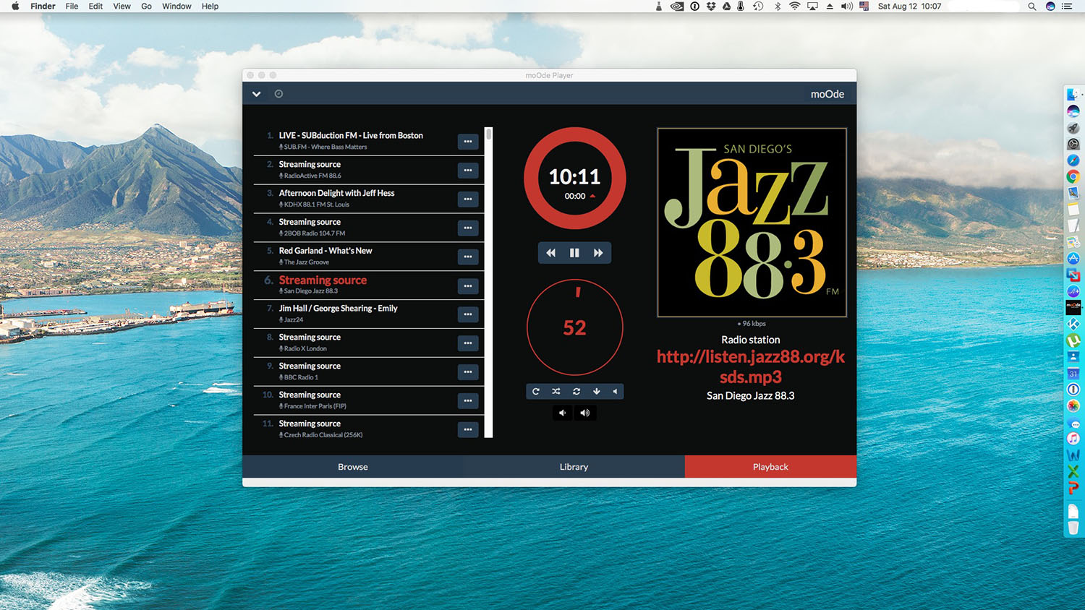Open options for Red Garland - What's New
Screen dimensions: 1085x610
coord(468,257)
